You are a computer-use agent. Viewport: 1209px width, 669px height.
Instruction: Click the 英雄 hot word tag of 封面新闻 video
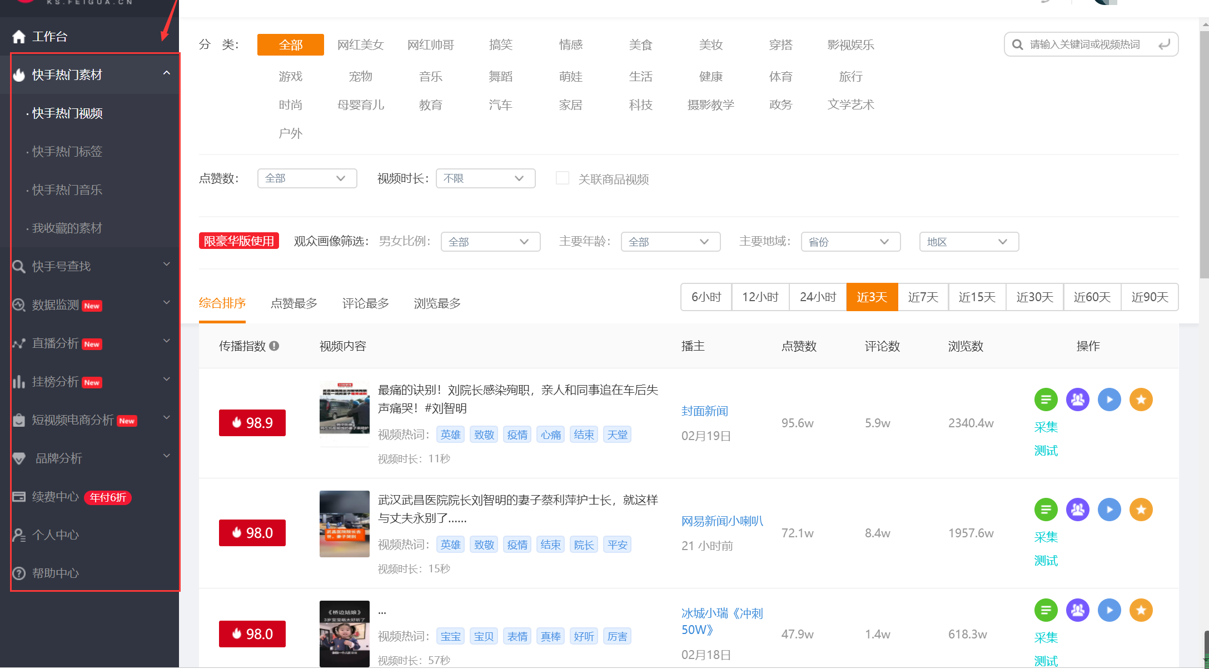451,435
